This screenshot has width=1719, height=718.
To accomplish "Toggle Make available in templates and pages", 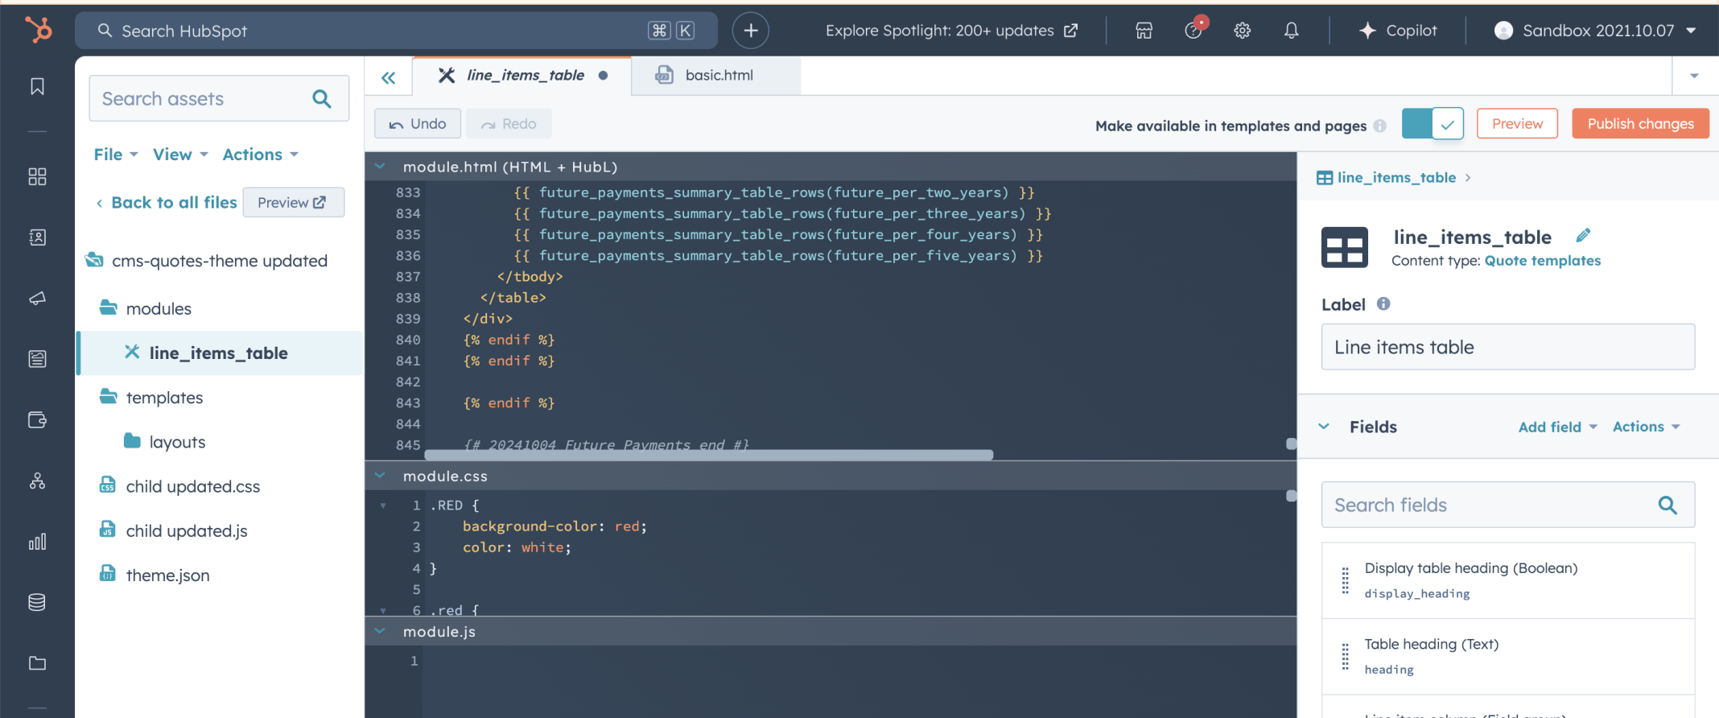I will coord(1432,124).
